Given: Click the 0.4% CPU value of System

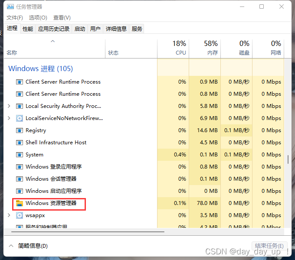Looking at the screenshot, I should click(x=180, y=155).
